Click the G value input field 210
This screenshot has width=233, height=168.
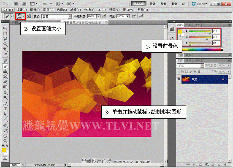click(x=216, y=37)
